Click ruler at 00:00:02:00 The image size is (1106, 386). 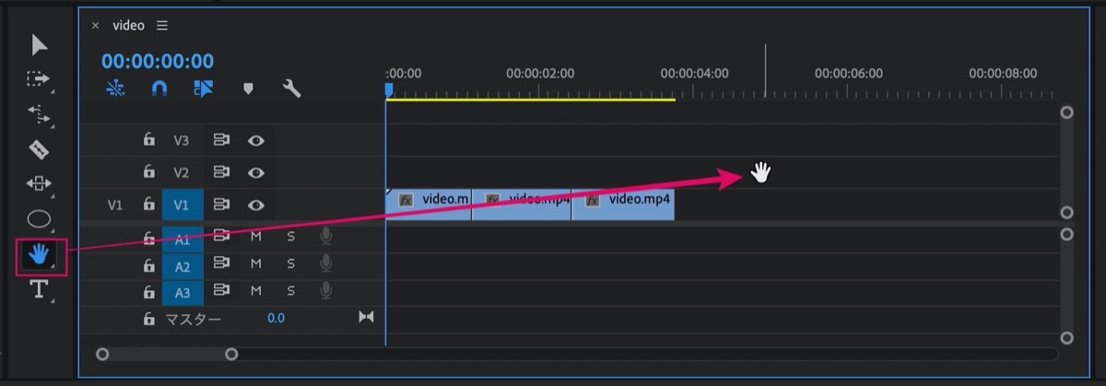540,74
